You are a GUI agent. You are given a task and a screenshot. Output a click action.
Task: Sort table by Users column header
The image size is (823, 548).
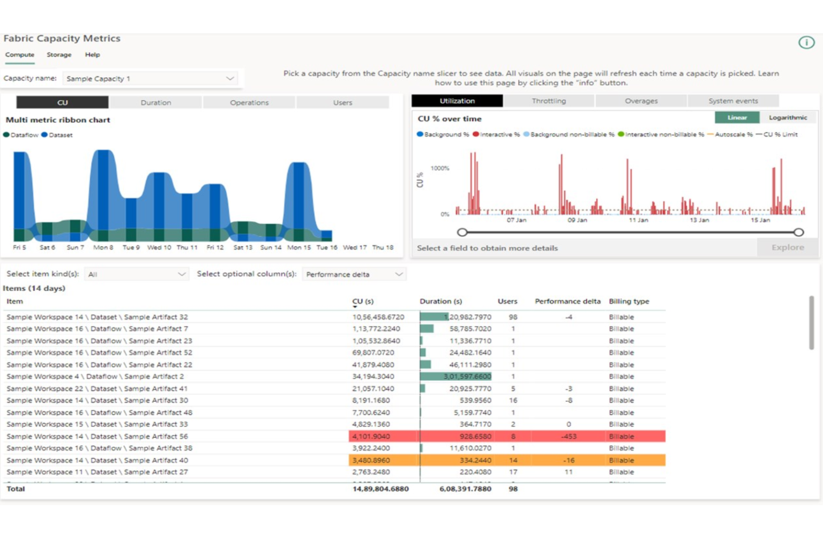coord(507,302)
